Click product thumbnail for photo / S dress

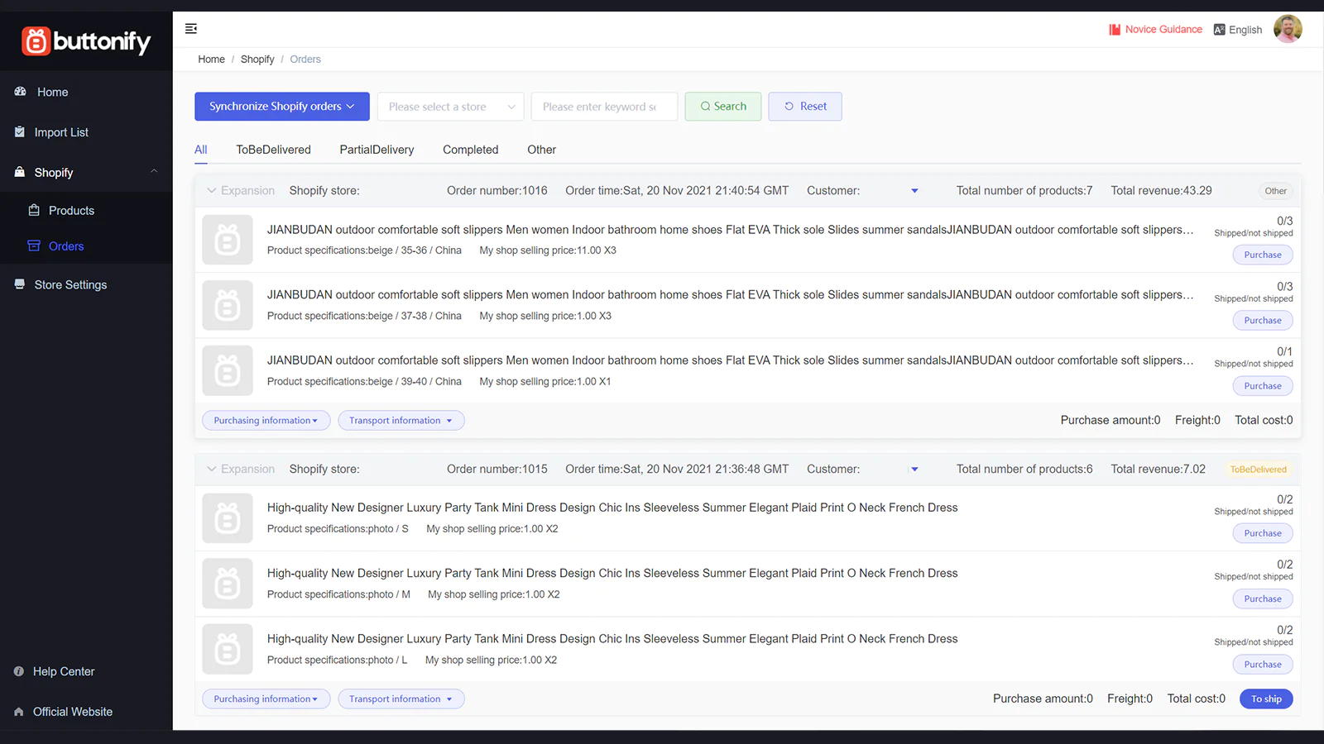click(x=228, y=518)
